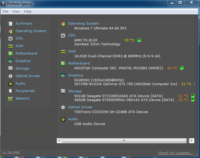This screenshot has width=200, height=158.
Task: Click the CPU heading link in summary
Action: point(72,35)
